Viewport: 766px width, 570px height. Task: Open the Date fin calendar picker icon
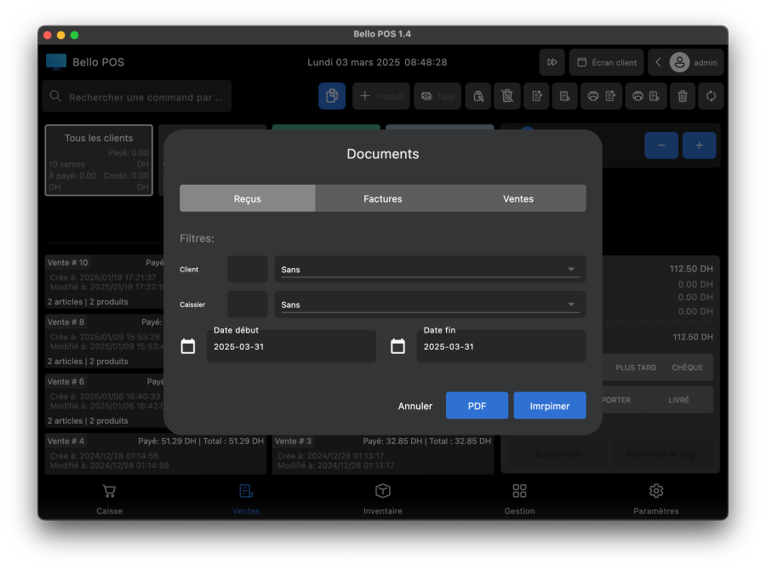(397, 346)
